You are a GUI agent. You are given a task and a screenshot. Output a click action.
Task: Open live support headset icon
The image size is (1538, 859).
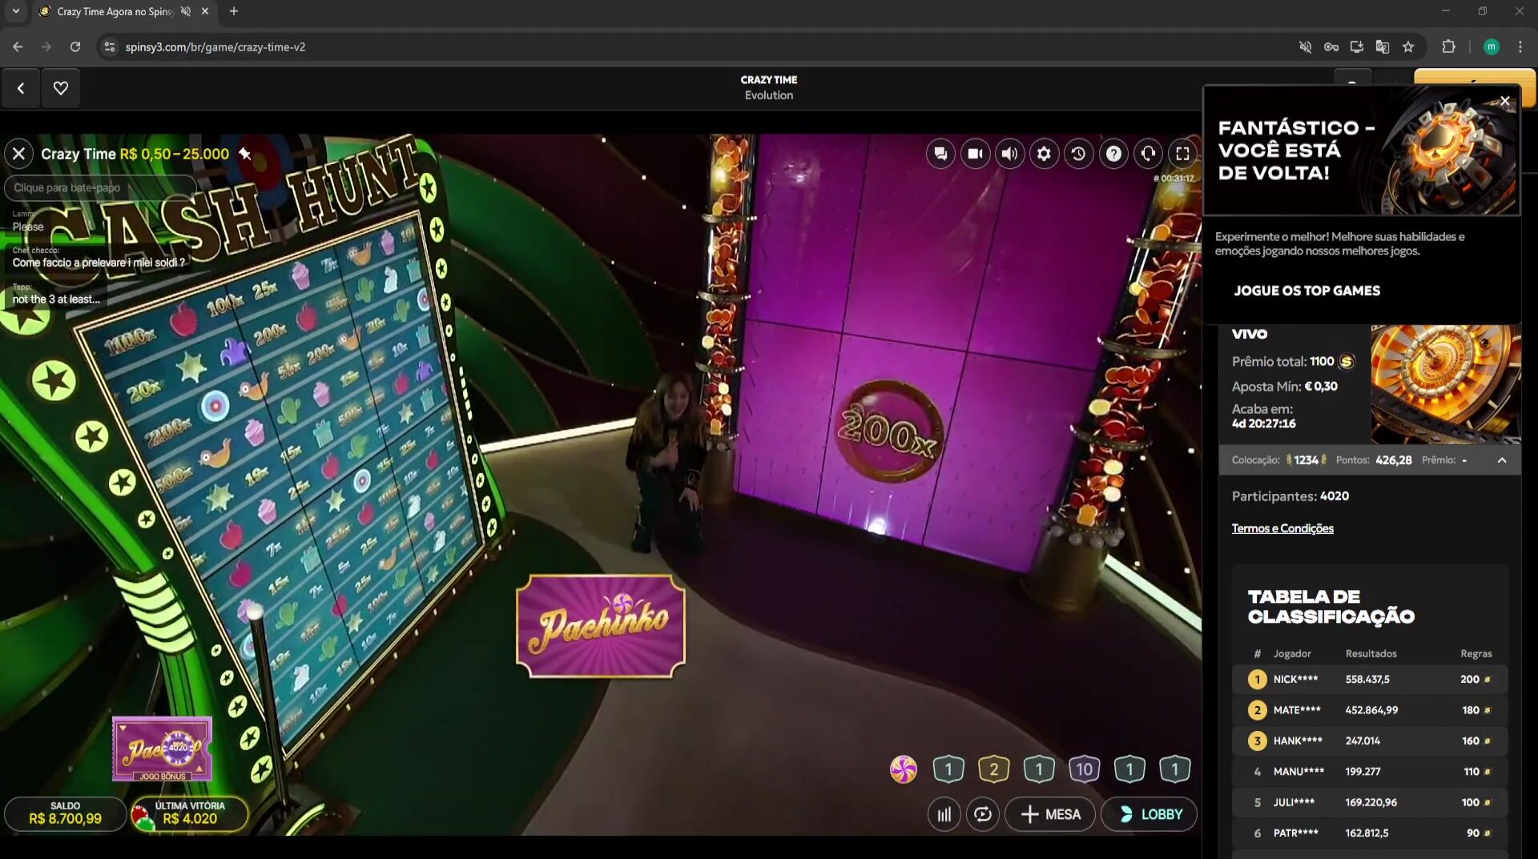tap(1148, 154)
